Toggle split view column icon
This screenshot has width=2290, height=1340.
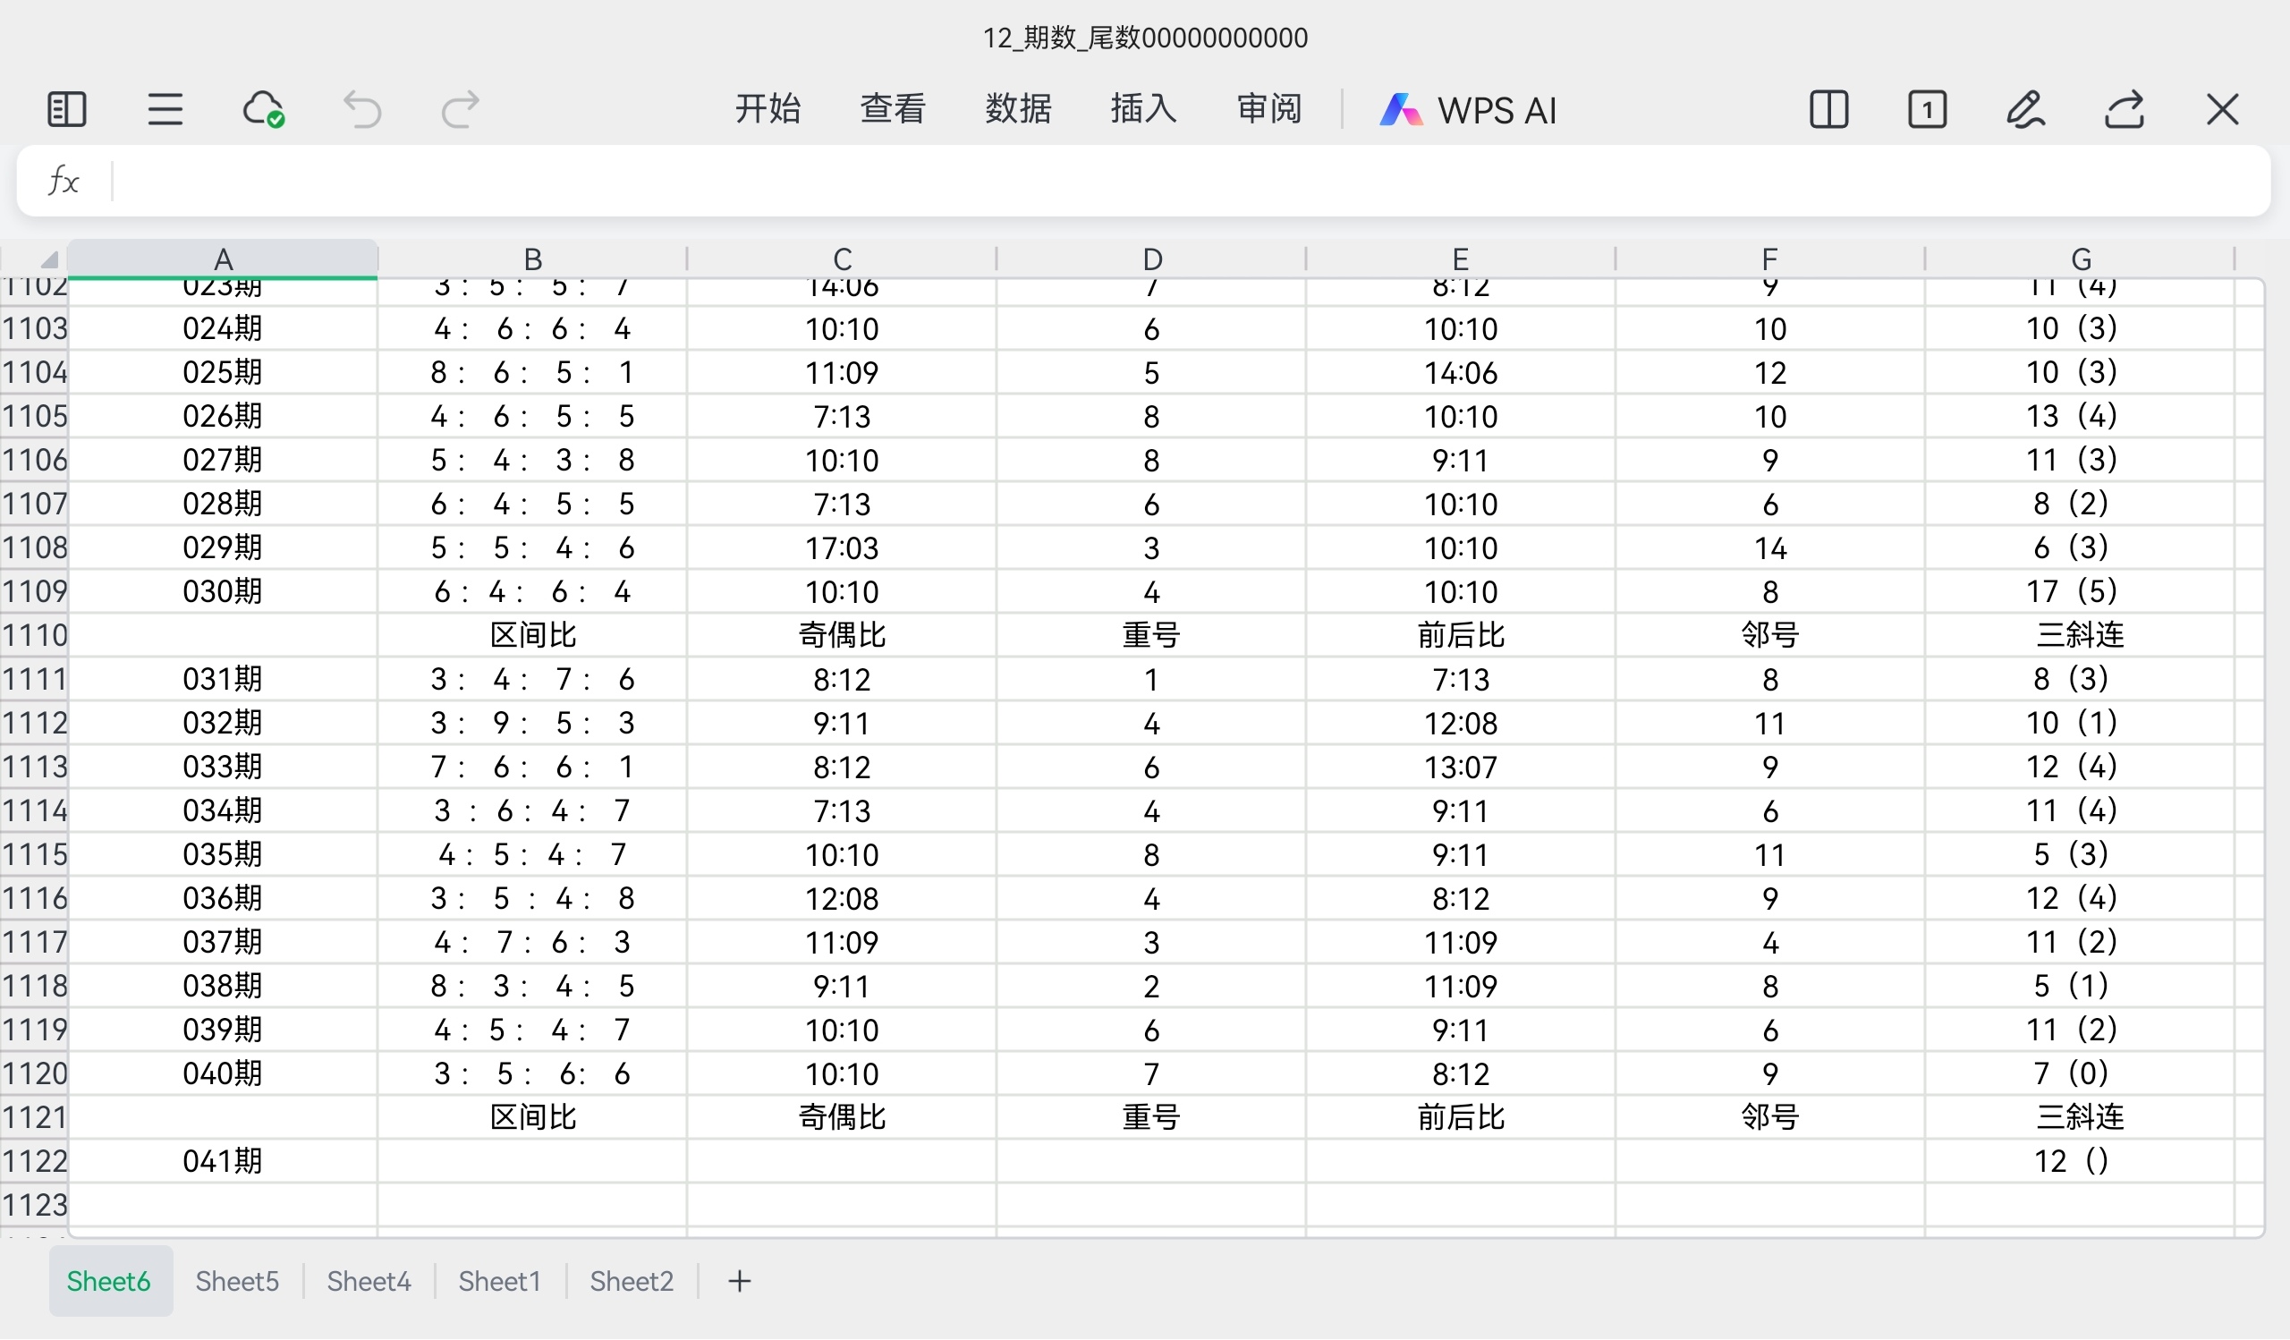1828,110
